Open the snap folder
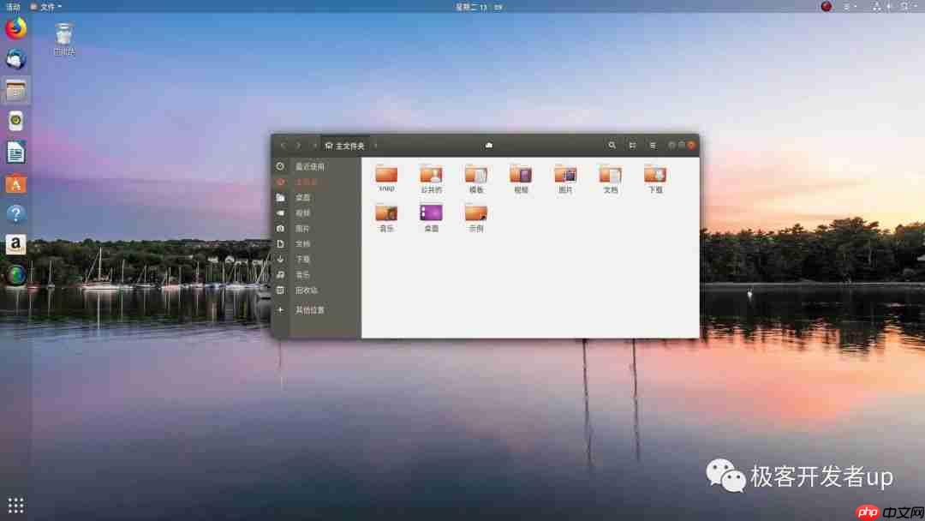 coord(386,177)
